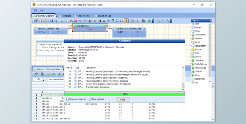Screen dimensions: 246x124
Task: Click the Undo arrow in main toolbar
Action: tap(80, 21)
